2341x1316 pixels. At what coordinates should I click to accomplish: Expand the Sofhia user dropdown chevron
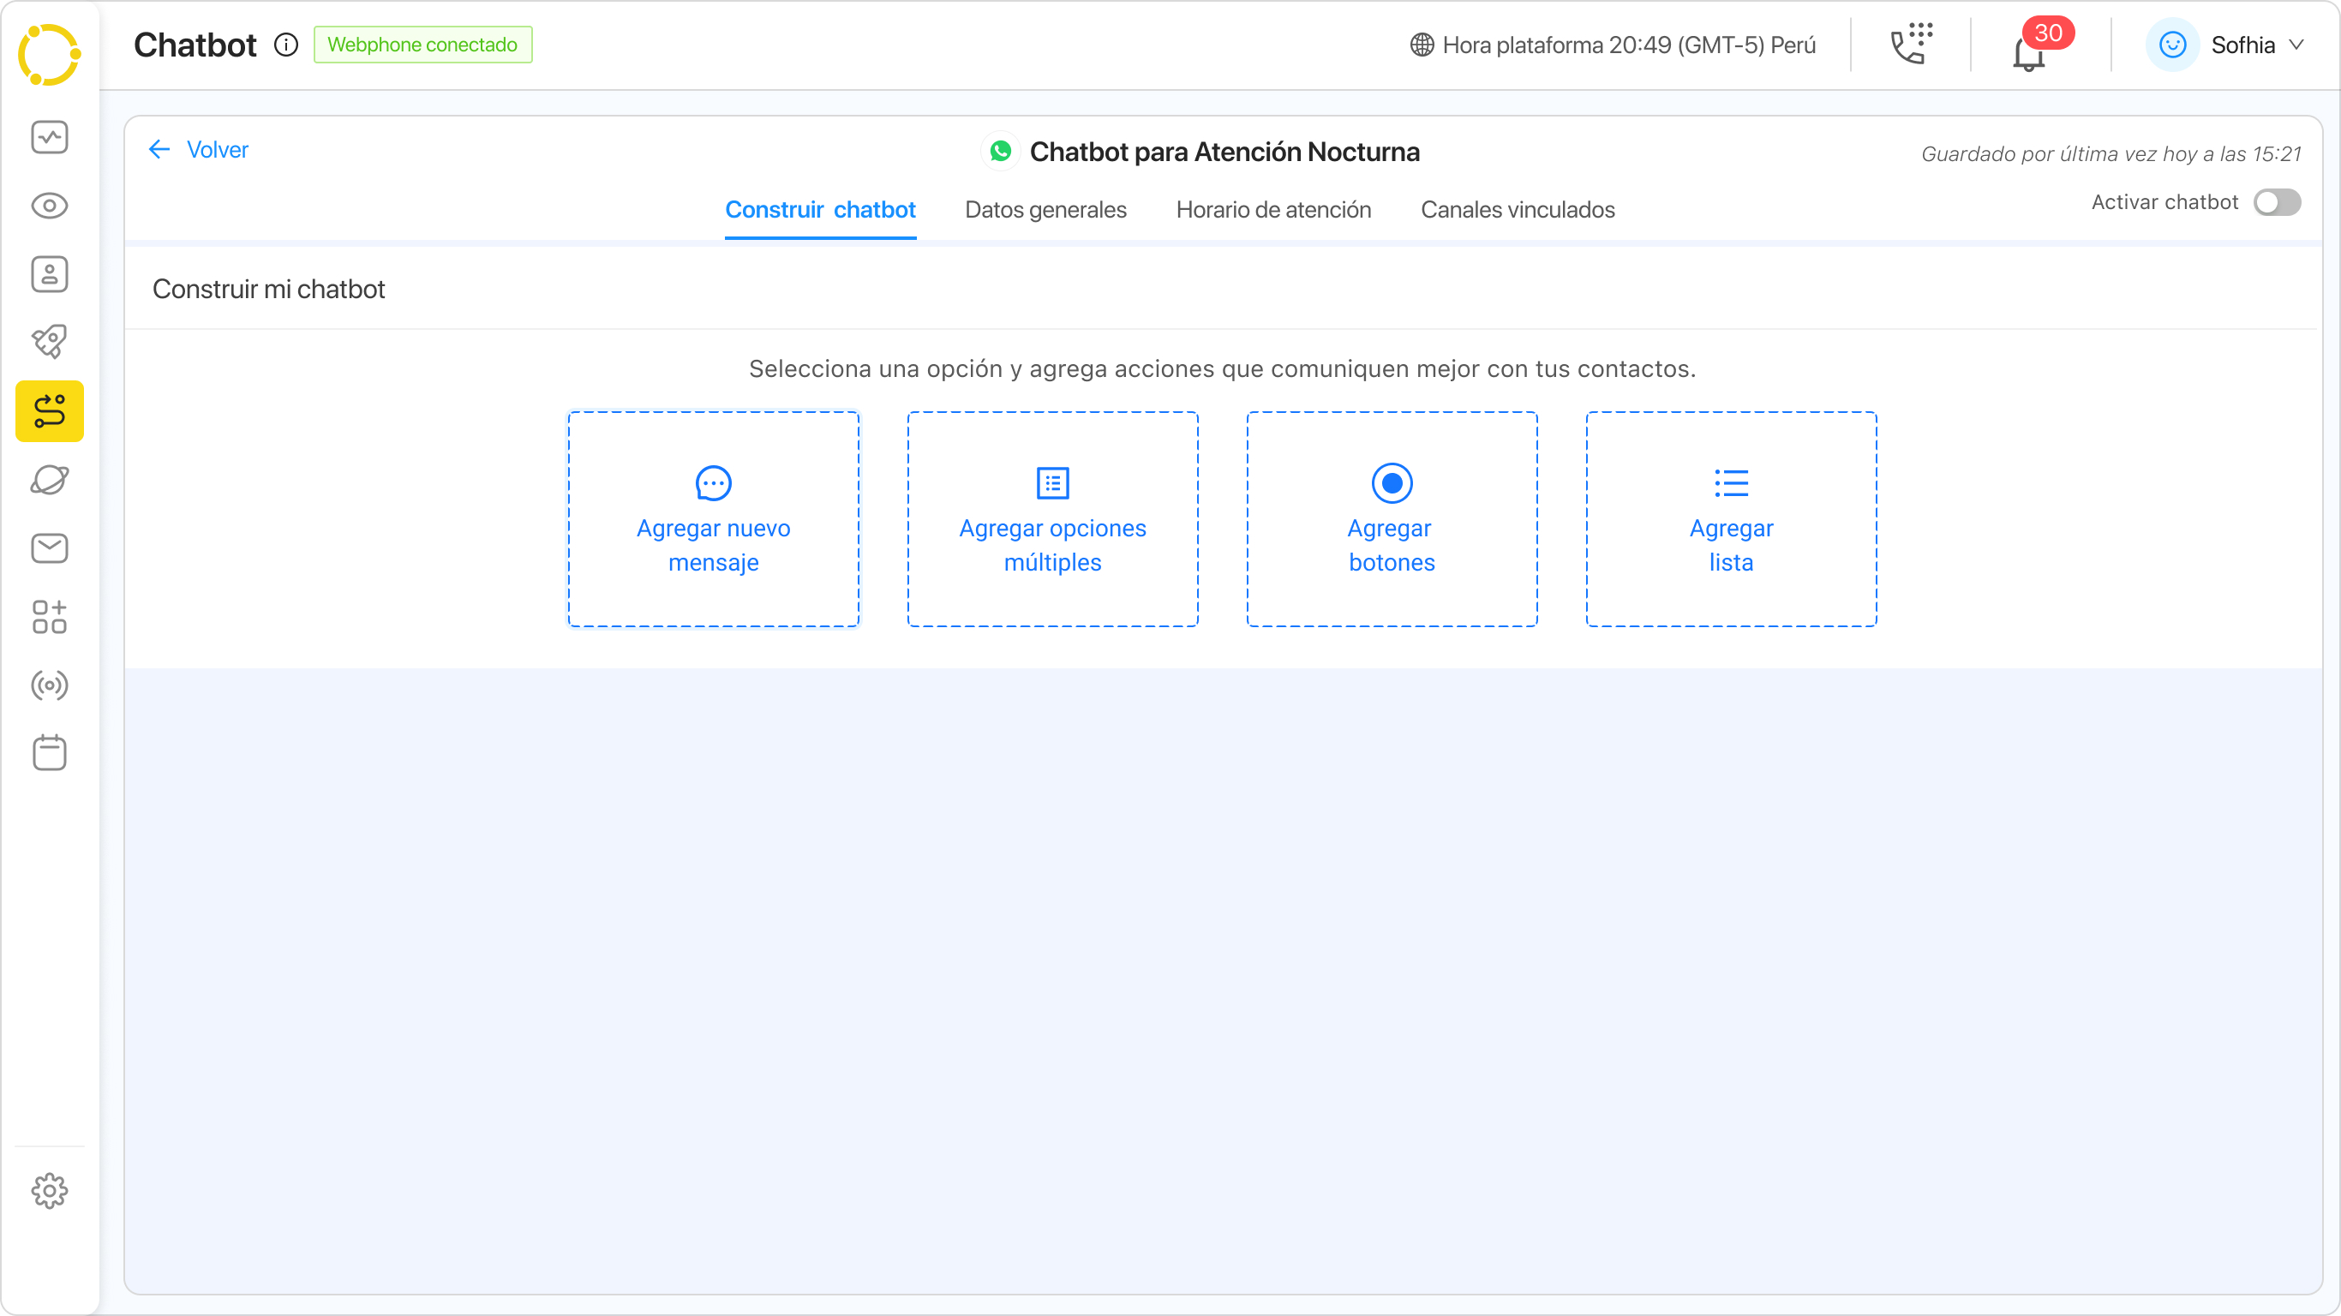pos(2296,45)
